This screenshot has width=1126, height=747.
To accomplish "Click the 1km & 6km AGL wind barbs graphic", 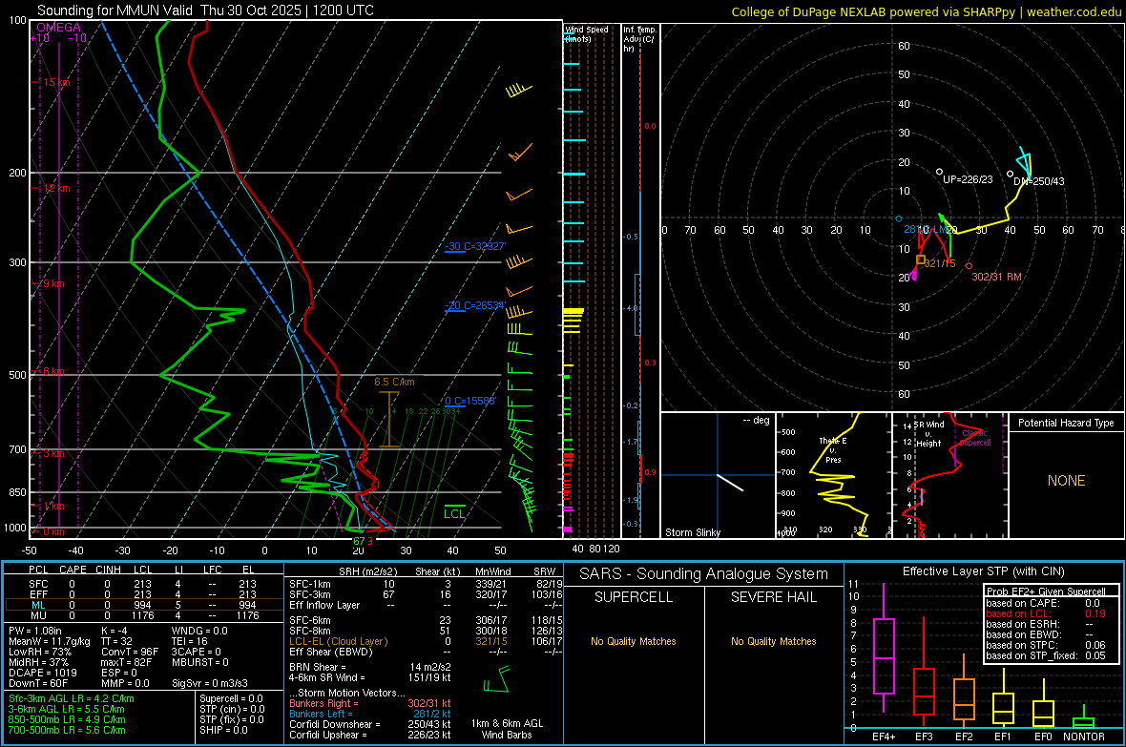I will point(497,679).
